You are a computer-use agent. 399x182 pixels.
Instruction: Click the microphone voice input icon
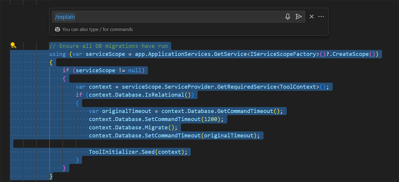(288, 17)
